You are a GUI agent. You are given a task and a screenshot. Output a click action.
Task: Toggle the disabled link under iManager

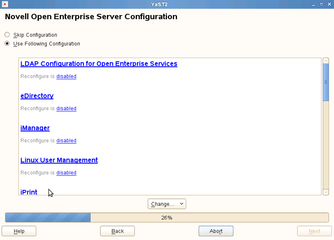coord(66,141)
